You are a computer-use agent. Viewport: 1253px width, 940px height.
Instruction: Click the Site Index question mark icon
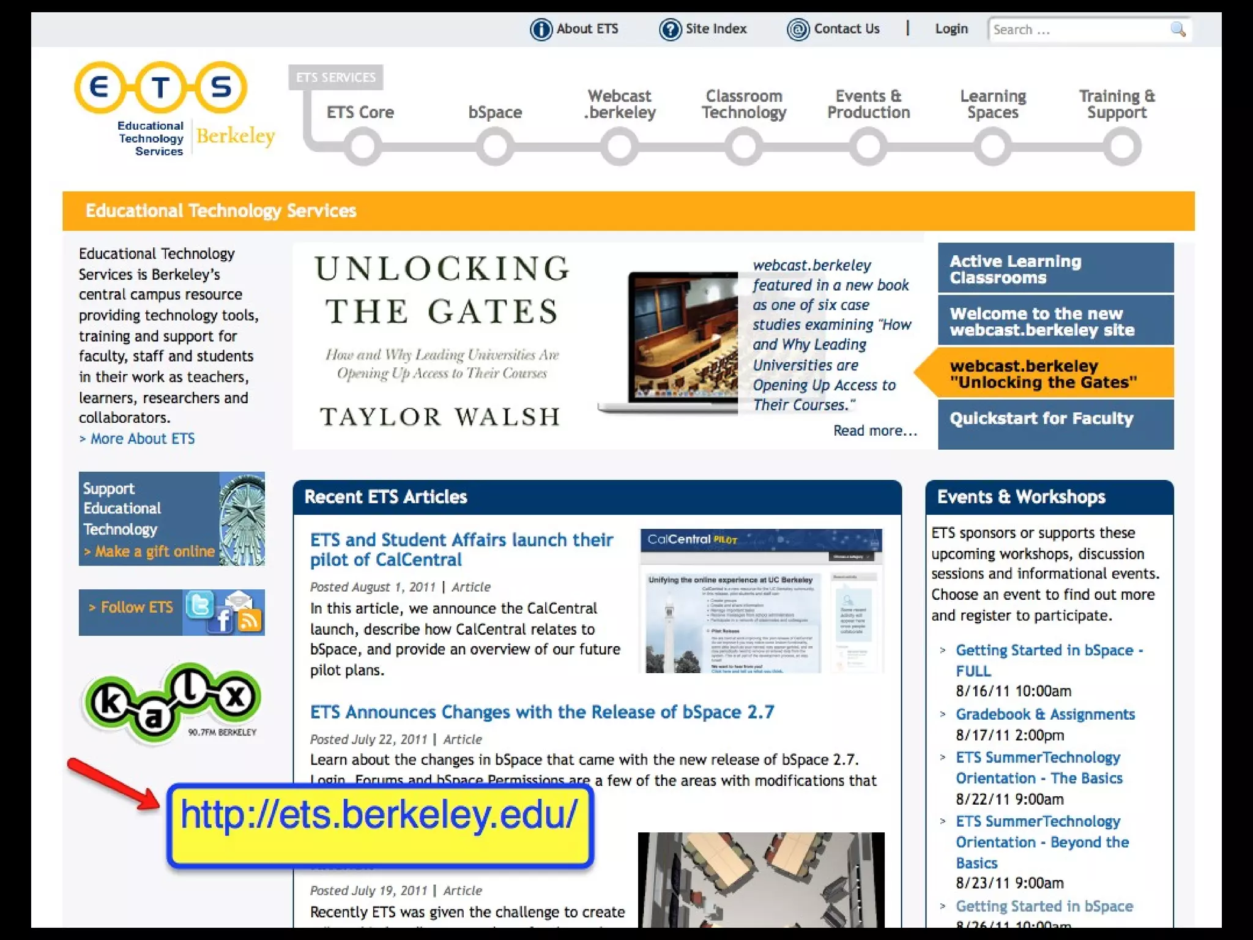[x=670, y=29]
